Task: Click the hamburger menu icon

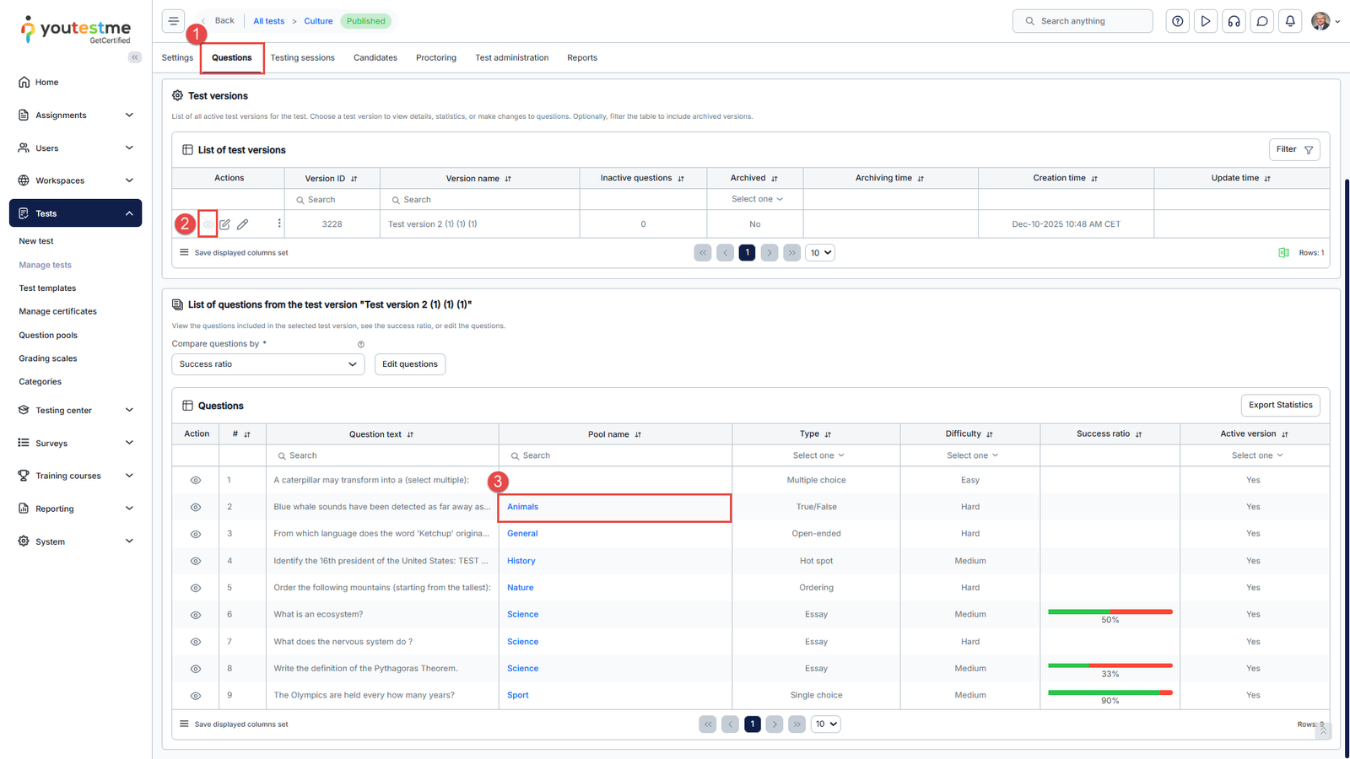Action: 173,21
